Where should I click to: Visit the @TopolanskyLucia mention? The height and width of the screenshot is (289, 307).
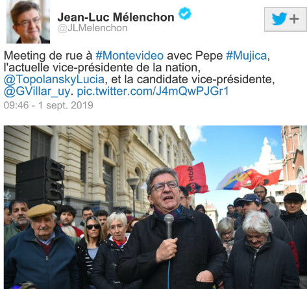(x=55, y=79)
